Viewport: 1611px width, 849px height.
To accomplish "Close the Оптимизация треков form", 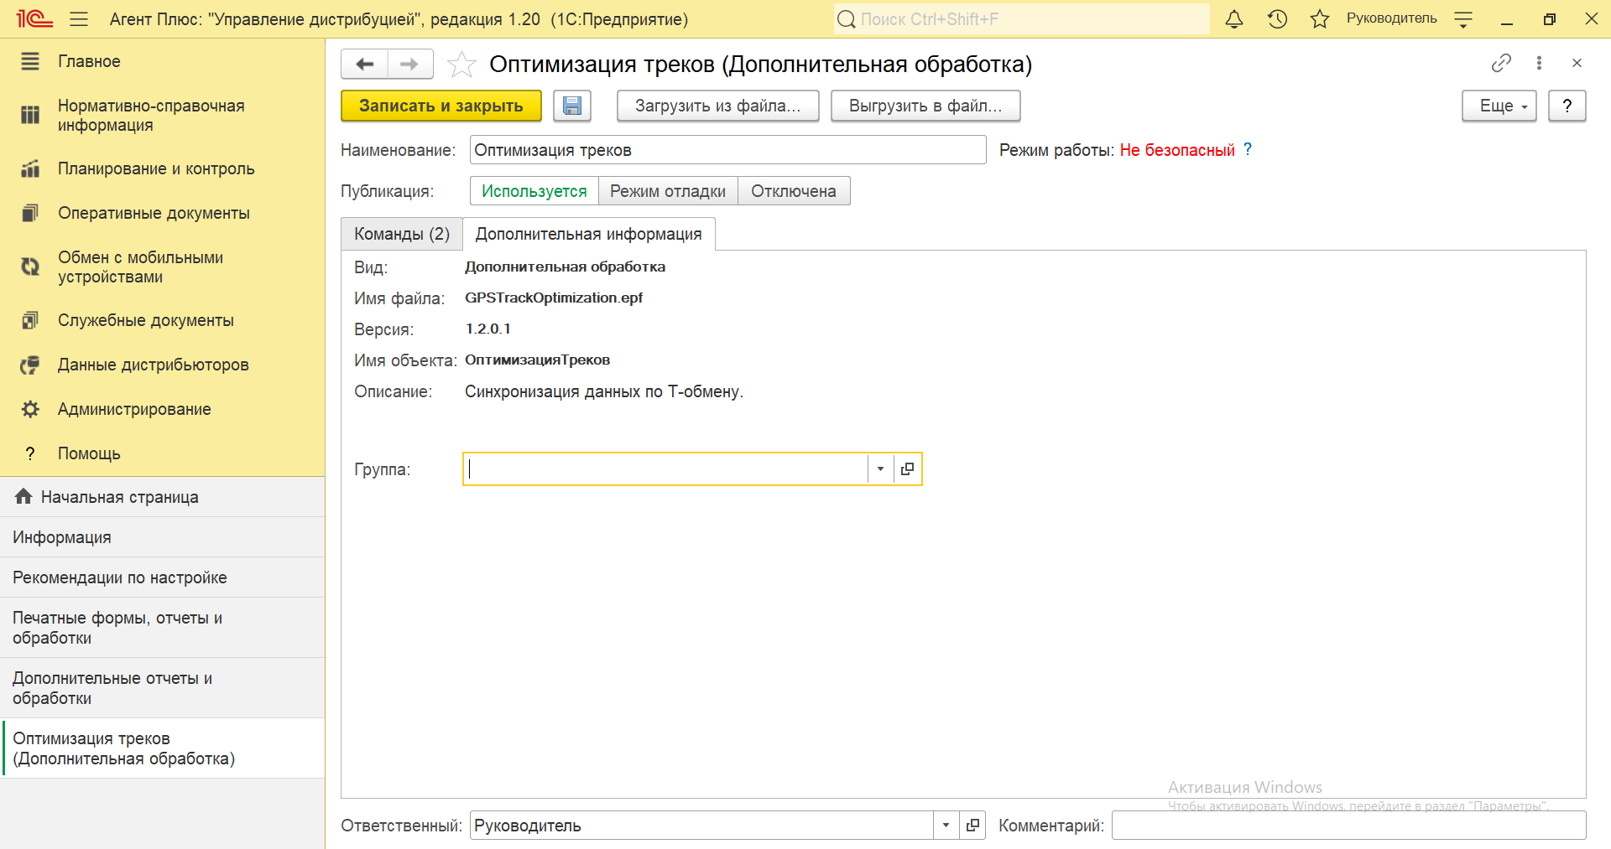I will 1577,63.
